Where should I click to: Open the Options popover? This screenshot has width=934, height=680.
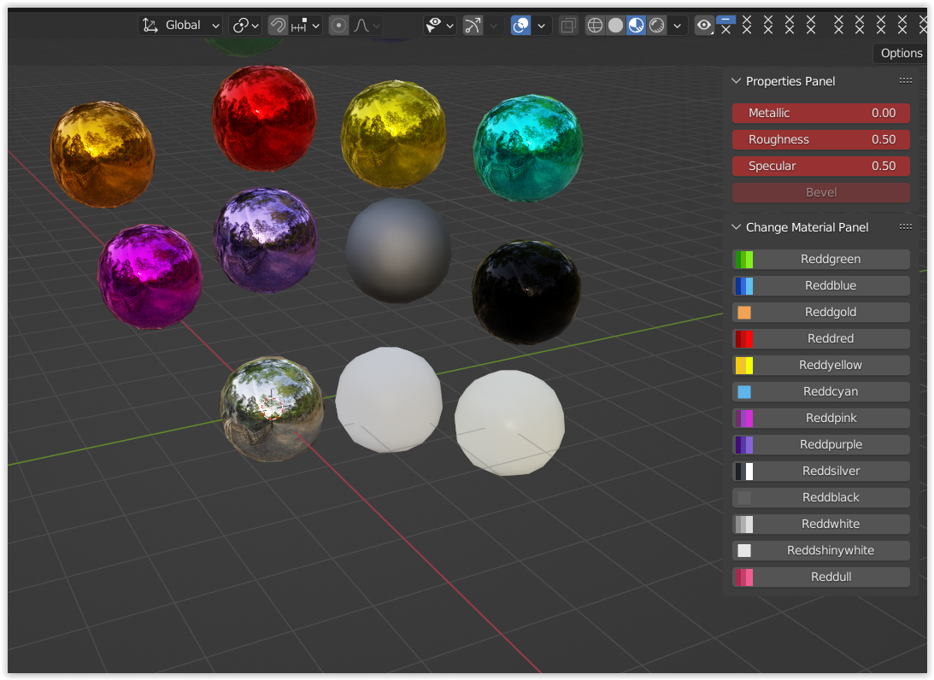902,53
